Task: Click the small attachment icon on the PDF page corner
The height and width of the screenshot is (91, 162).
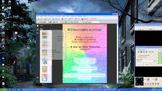Action: pyautogui.click(x=105, y=25)
